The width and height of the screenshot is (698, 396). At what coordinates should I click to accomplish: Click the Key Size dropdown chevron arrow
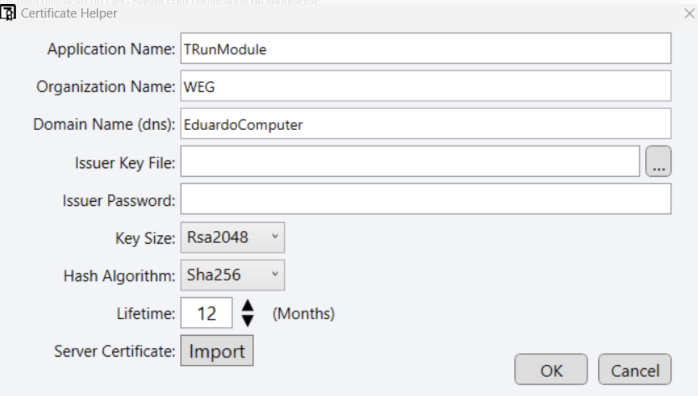tap(275, 237)
